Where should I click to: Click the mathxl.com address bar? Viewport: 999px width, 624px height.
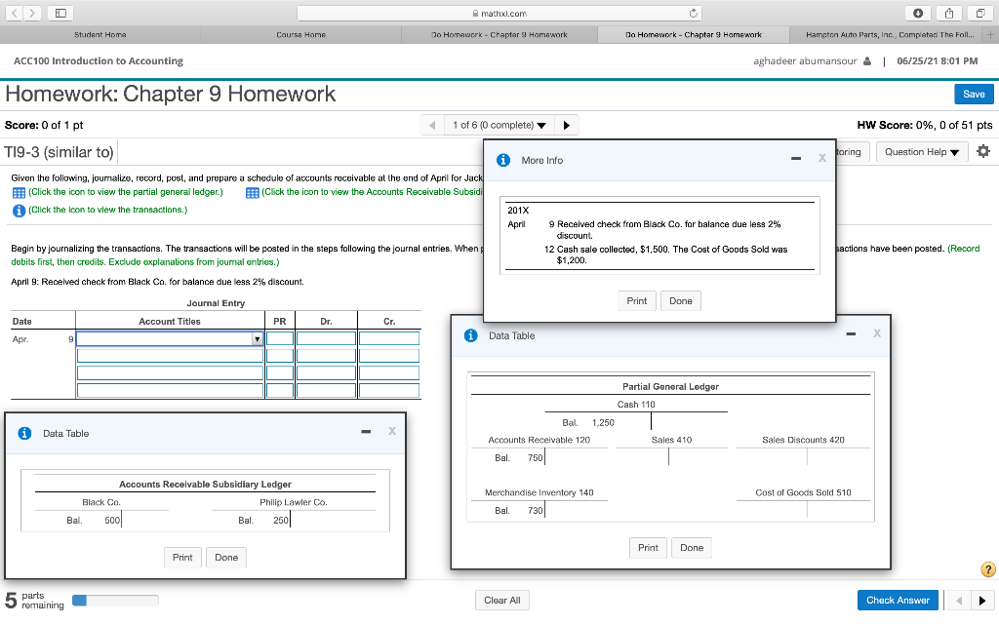[x=499, y=13]
